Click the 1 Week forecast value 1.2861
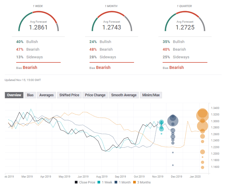The image size is (228, 187). tap(38, 27)
